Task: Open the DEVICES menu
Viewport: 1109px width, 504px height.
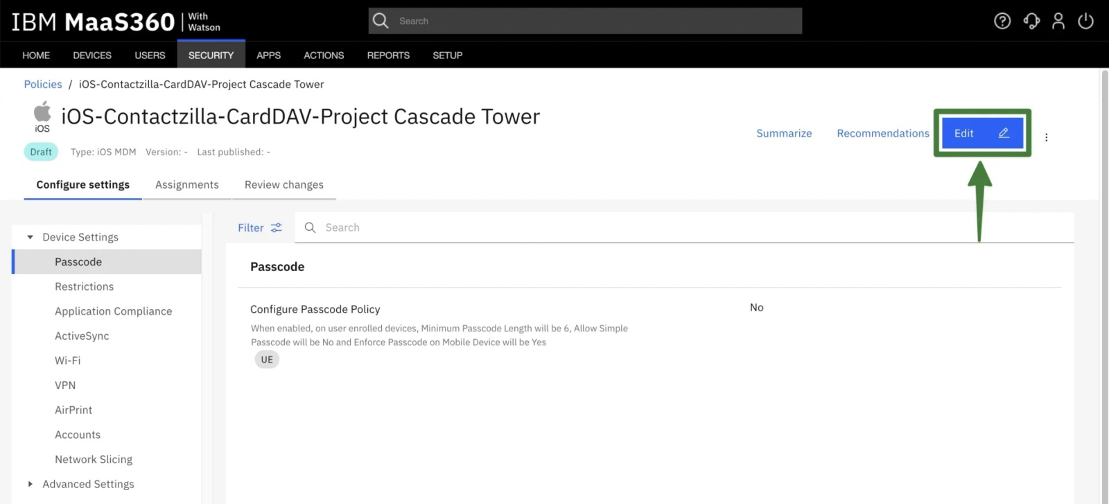Action: point(92,55)
